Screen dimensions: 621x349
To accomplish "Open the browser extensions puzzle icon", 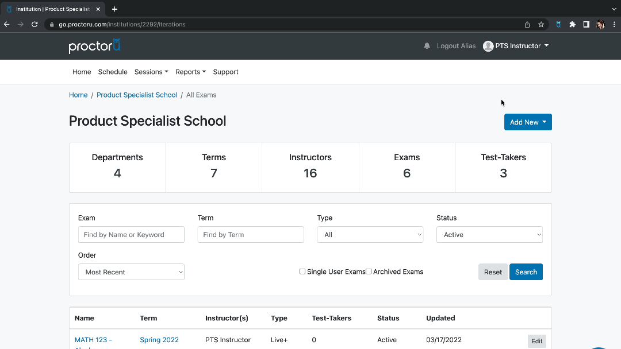I will pyautogui.click(x=572, y=25).
